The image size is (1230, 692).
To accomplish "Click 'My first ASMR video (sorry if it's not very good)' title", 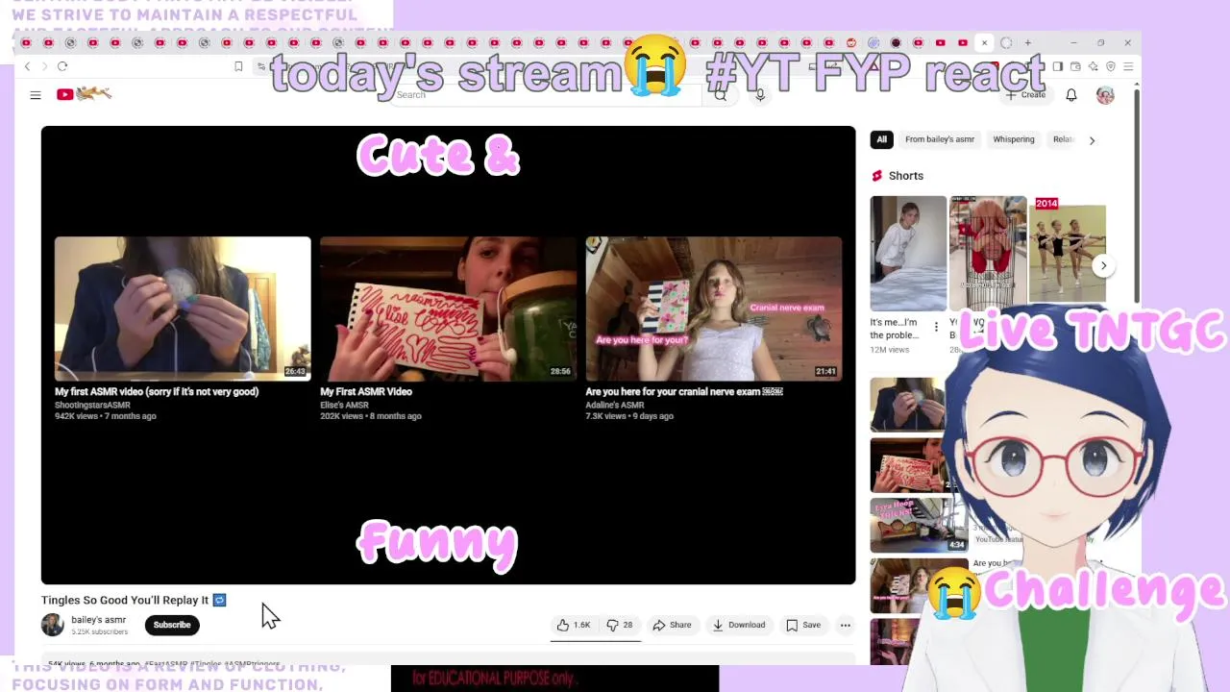I will (x=157, y=392).
